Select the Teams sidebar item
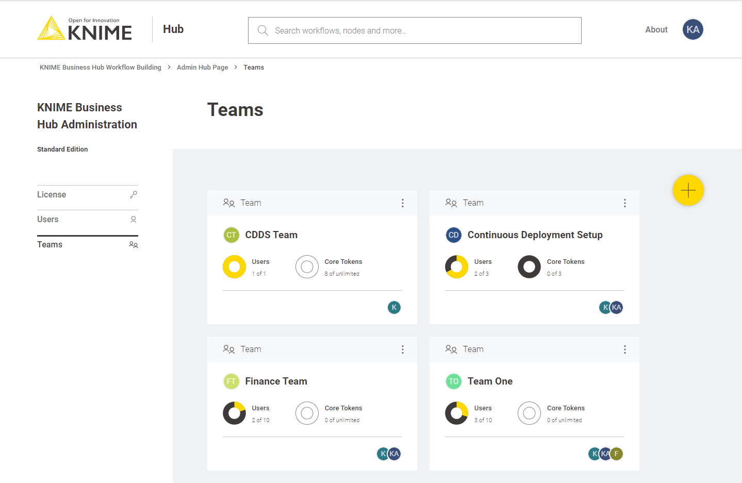Viewport: 742px width, 483px height. (88, 245)
